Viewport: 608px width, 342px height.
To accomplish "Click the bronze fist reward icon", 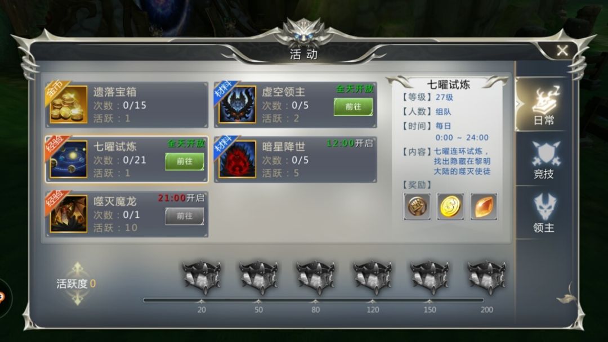I will 417,206.
